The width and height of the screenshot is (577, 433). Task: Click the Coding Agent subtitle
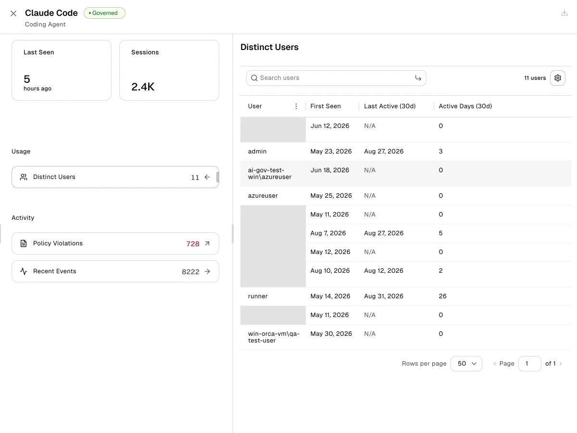click(x=45, y=25)
